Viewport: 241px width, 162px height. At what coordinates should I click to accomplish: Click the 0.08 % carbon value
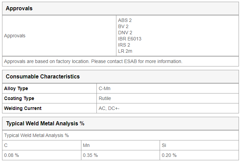click(12, 155)
